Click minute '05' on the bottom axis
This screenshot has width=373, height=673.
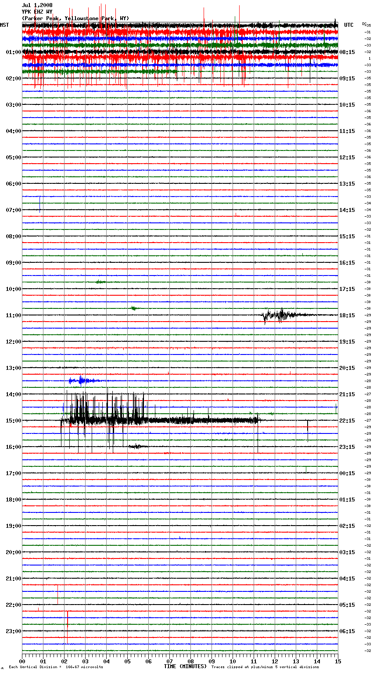click(127, 661)
